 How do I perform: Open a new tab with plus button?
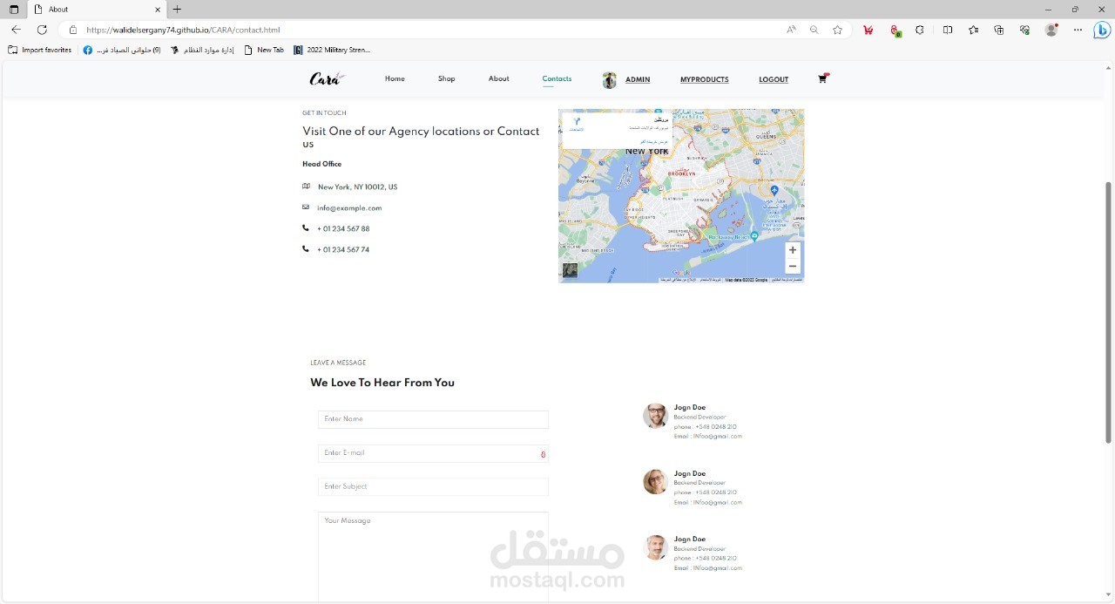(x=177, y=10)
